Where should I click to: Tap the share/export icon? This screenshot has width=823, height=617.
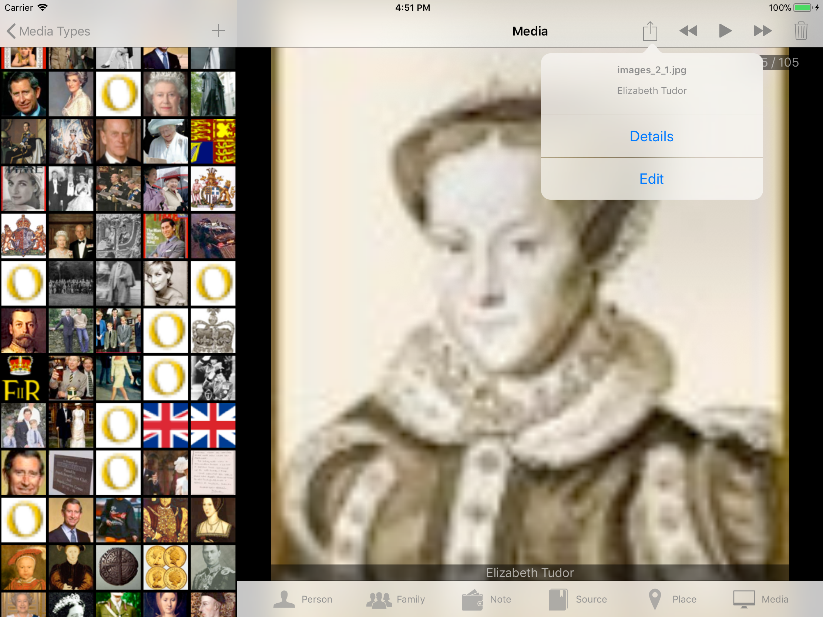649,31
